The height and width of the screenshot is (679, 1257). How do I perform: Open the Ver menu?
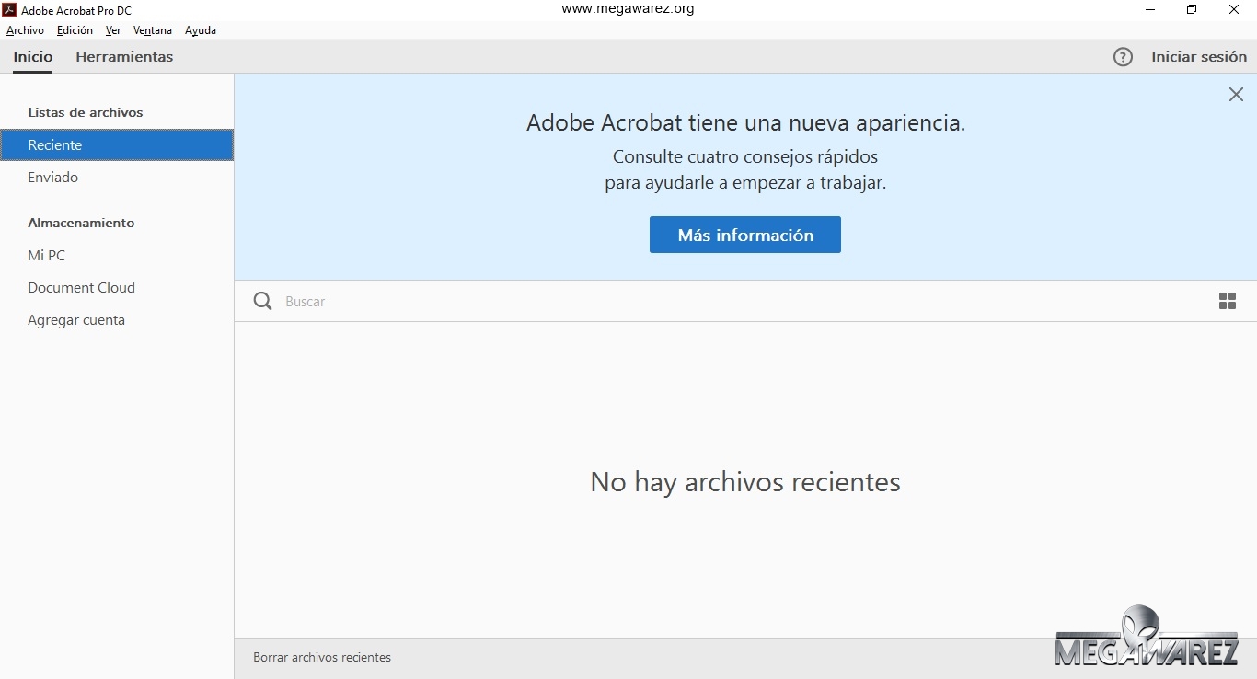113,30
